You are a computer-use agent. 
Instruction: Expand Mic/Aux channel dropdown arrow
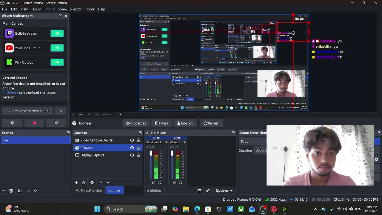click(x=184, y=142)
